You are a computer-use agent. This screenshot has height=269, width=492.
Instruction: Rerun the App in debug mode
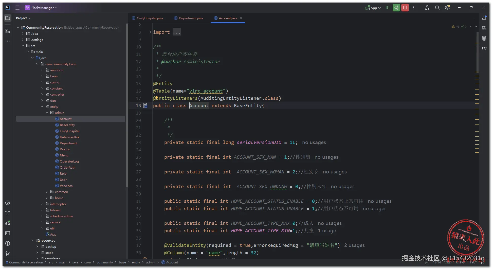396,8
